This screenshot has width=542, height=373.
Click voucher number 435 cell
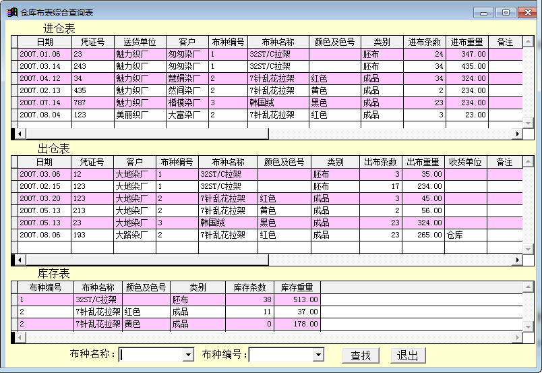coord(93,90)
